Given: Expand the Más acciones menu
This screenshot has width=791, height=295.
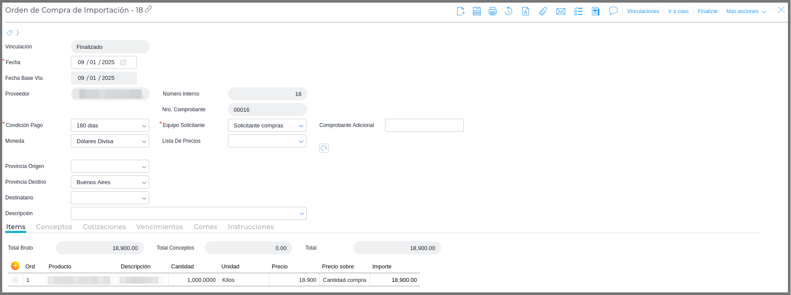Looking at the screenshot, I should (746, 11).
